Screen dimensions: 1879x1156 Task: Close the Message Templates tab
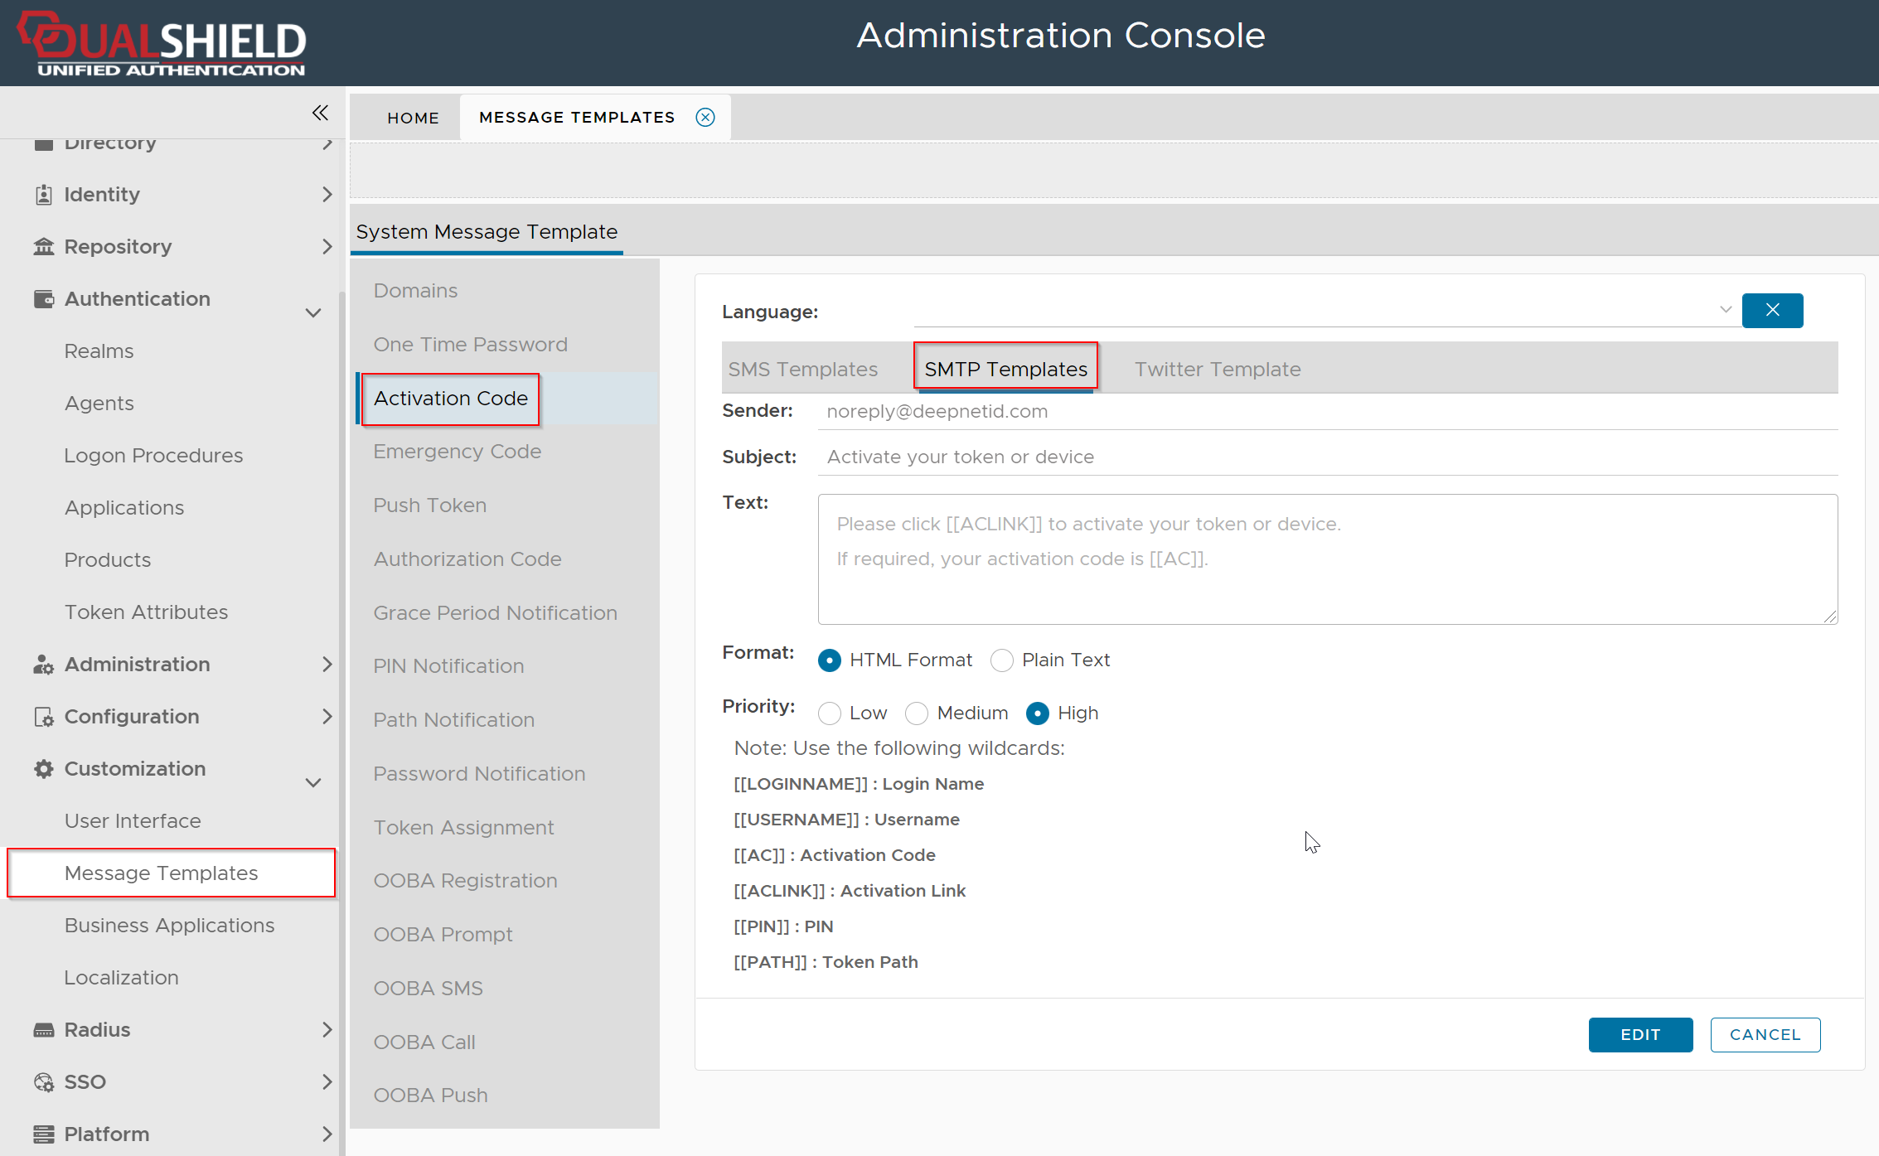tap(705, 118)
